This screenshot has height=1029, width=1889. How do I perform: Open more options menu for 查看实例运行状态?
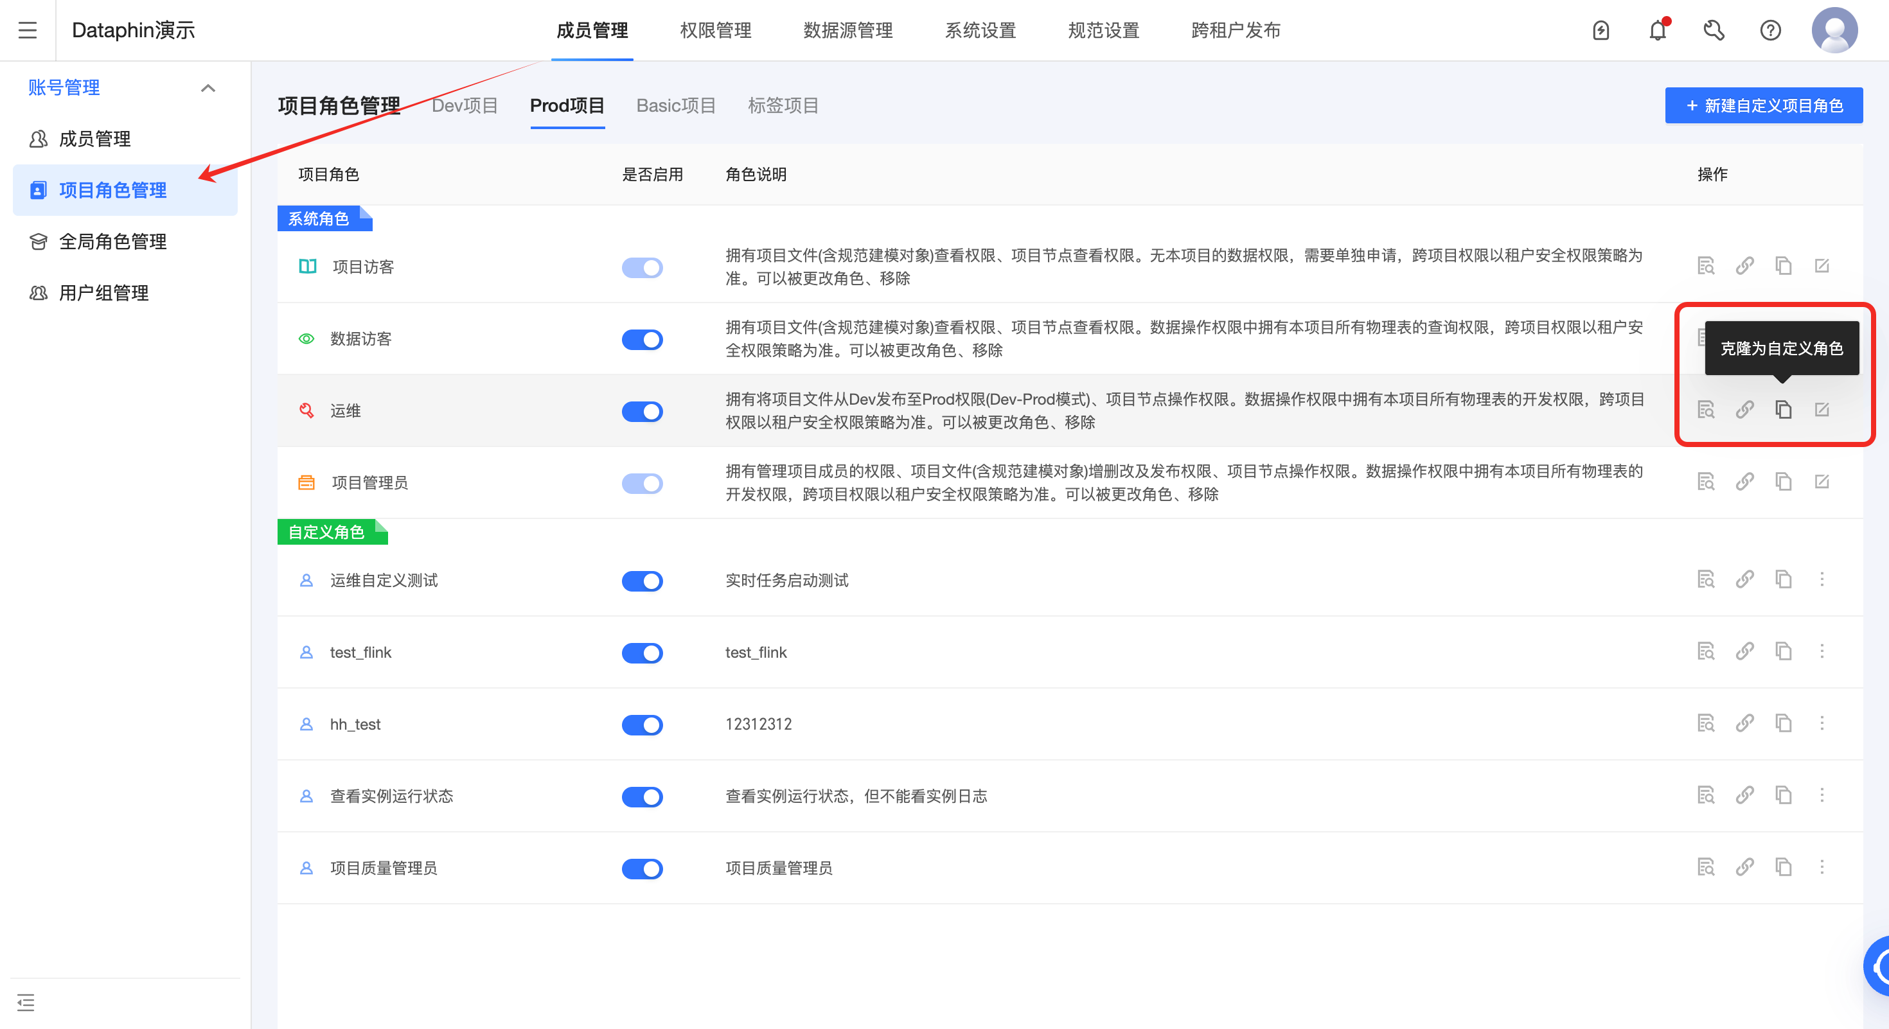coord(1822,795)
